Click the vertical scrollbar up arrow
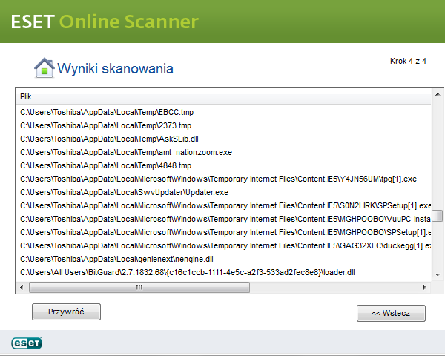The width and height of the screenshot is (445, 356). pyautogui.click(x=438, y=94)
